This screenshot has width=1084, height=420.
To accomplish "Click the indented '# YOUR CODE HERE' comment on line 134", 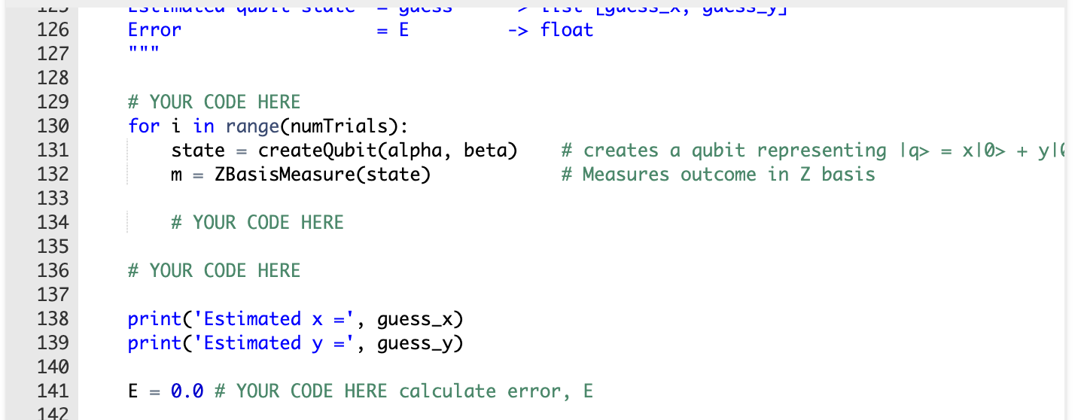I will pos(257,222).
